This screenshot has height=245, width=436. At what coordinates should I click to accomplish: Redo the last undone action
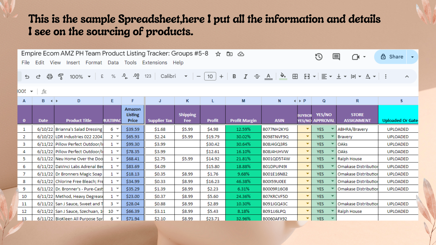(38, 77)
